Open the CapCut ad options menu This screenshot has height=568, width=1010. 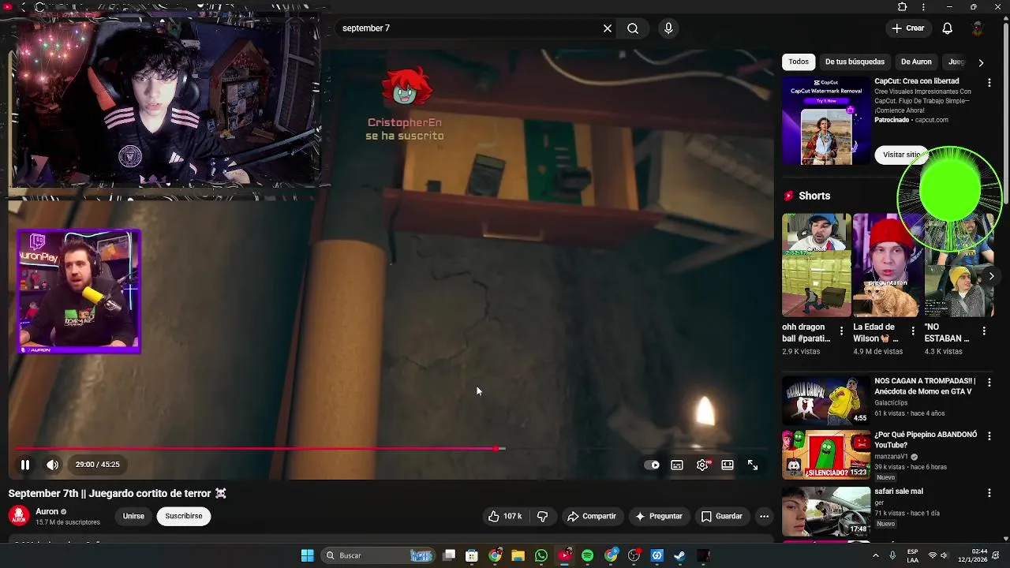(989, 82)
